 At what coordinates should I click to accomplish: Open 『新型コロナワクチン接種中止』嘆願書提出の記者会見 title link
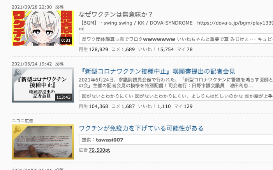(157, 71)
